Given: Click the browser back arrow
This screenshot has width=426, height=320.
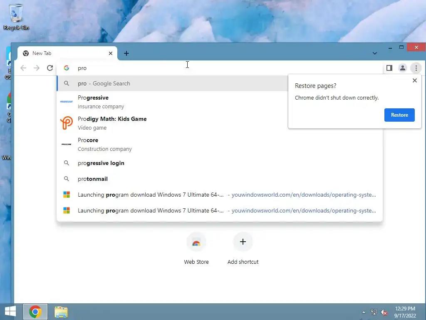Looking at the screenshot, I should pyautogui.click(x=23, y=68).
